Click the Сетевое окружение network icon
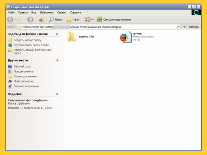Screen dimensions: 207x155 point(10,86)
